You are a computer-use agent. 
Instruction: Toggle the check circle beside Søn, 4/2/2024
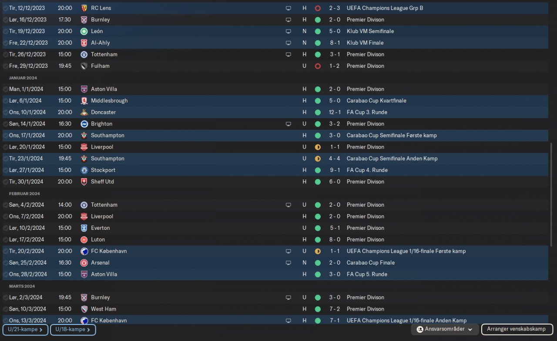5,205
